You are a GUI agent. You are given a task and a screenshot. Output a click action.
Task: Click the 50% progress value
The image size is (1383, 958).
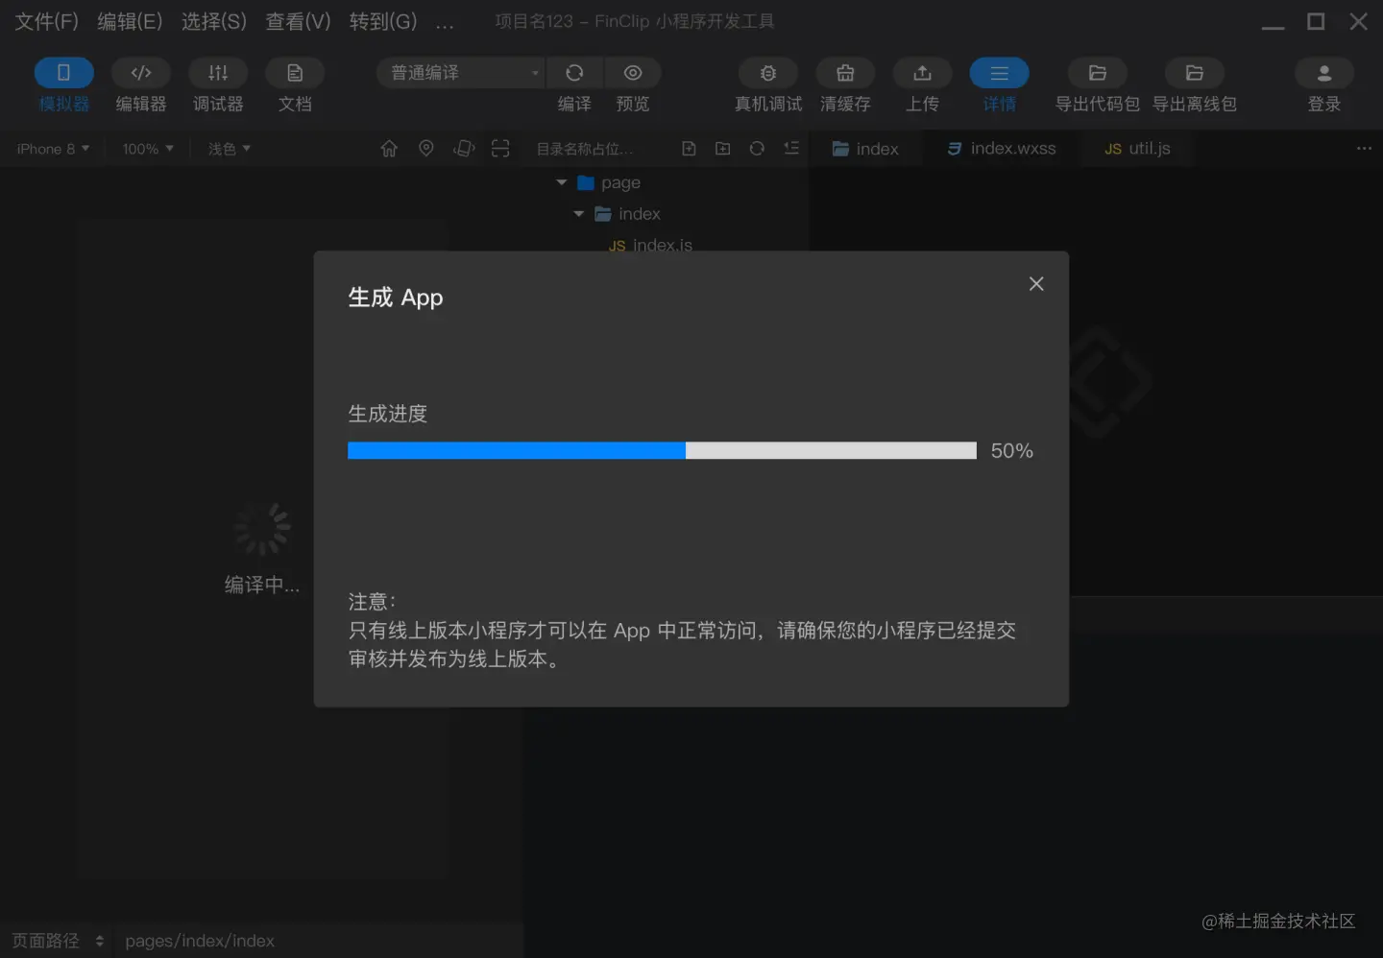[1012, 451]
